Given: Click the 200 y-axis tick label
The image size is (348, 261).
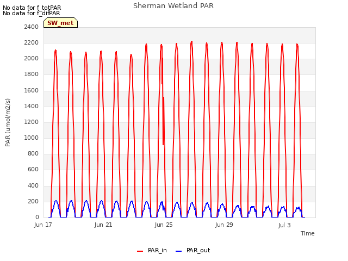Looking at the screenshot, I should click(33, 202).
